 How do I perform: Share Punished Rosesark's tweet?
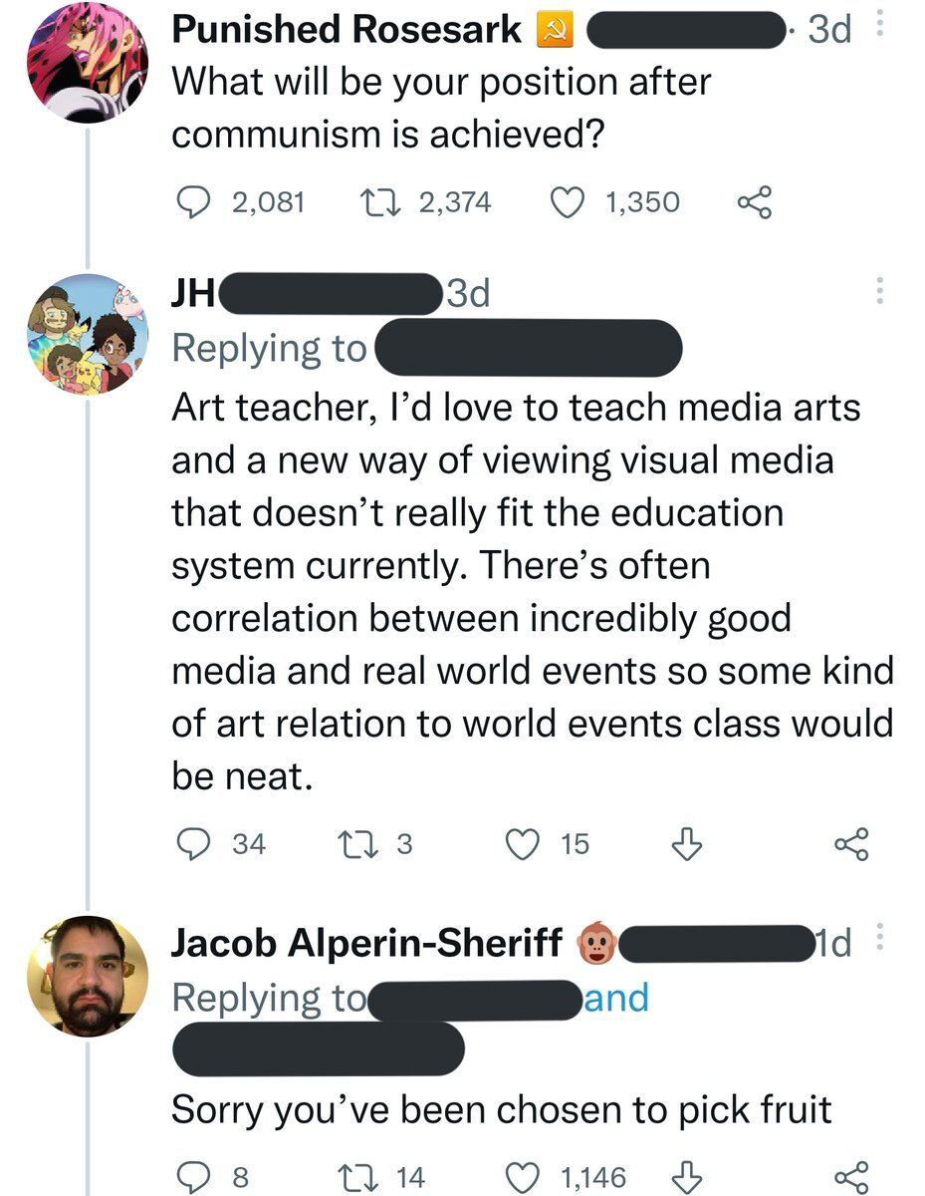pyautogui.click(x=754, y=202)
